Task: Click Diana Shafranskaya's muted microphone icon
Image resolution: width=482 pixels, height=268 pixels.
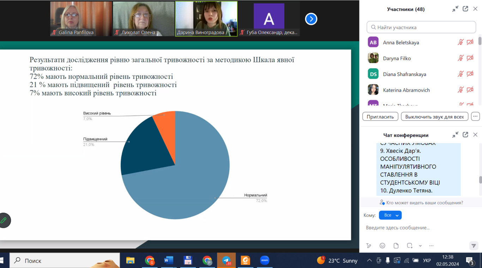Action: click(460, 74)
